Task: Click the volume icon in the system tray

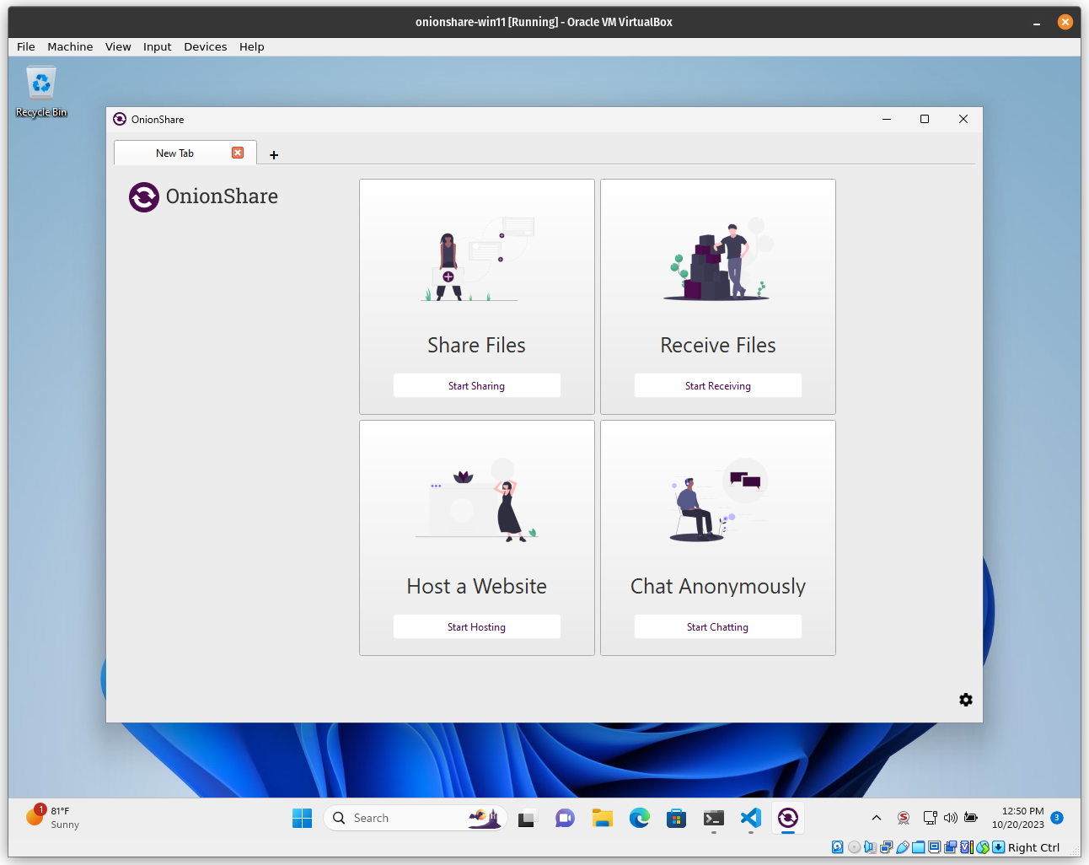Action: coord(950,818)
